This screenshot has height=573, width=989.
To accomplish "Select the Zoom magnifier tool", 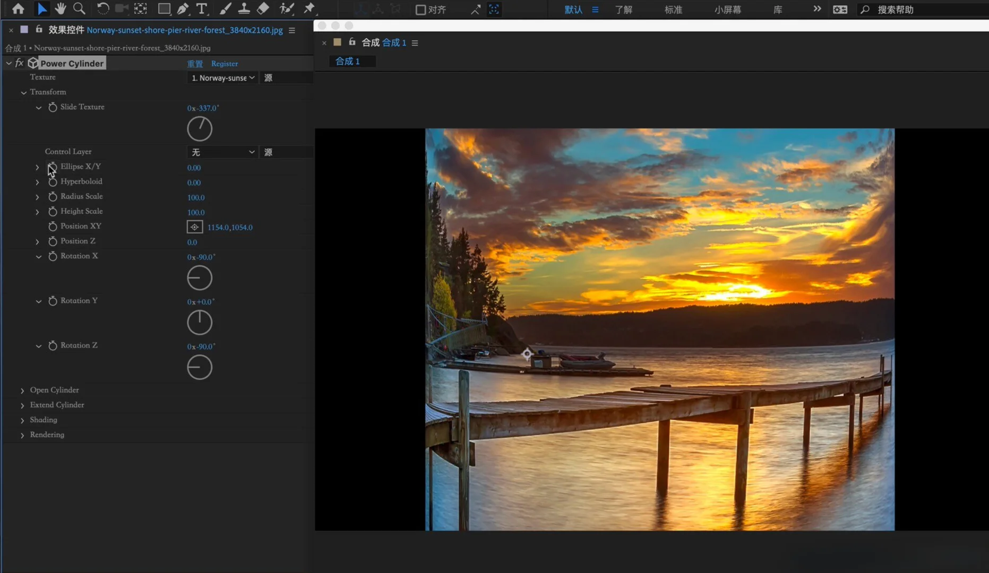I will click(79, 8).
